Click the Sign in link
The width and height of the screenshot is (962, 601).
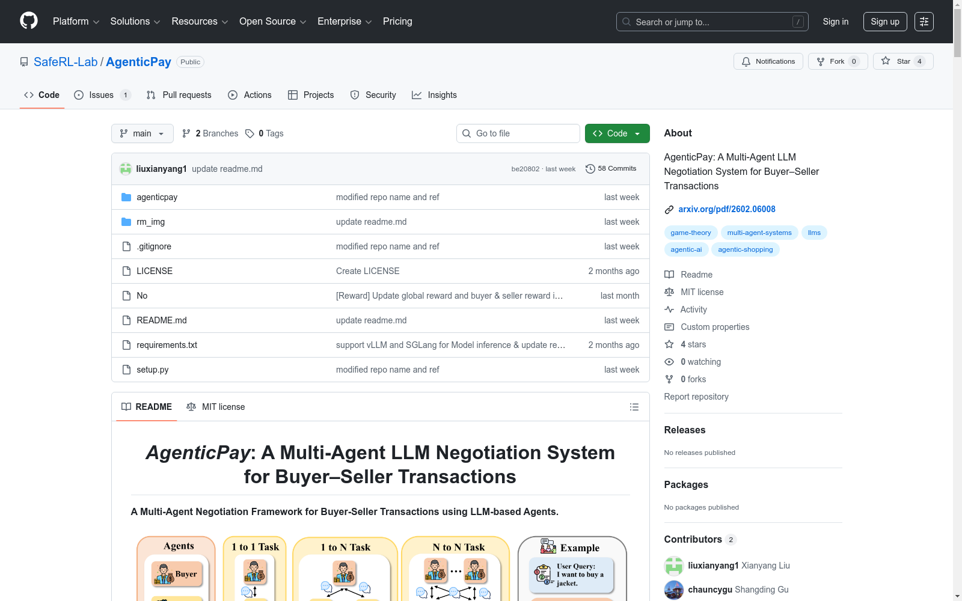tap(836, 22)
